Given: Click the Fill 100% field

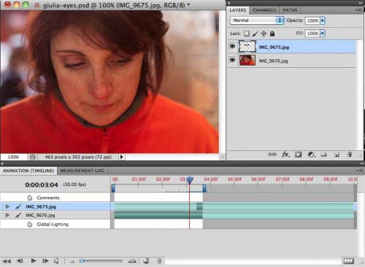Looking at the screenshot, I should pos(312,33).
